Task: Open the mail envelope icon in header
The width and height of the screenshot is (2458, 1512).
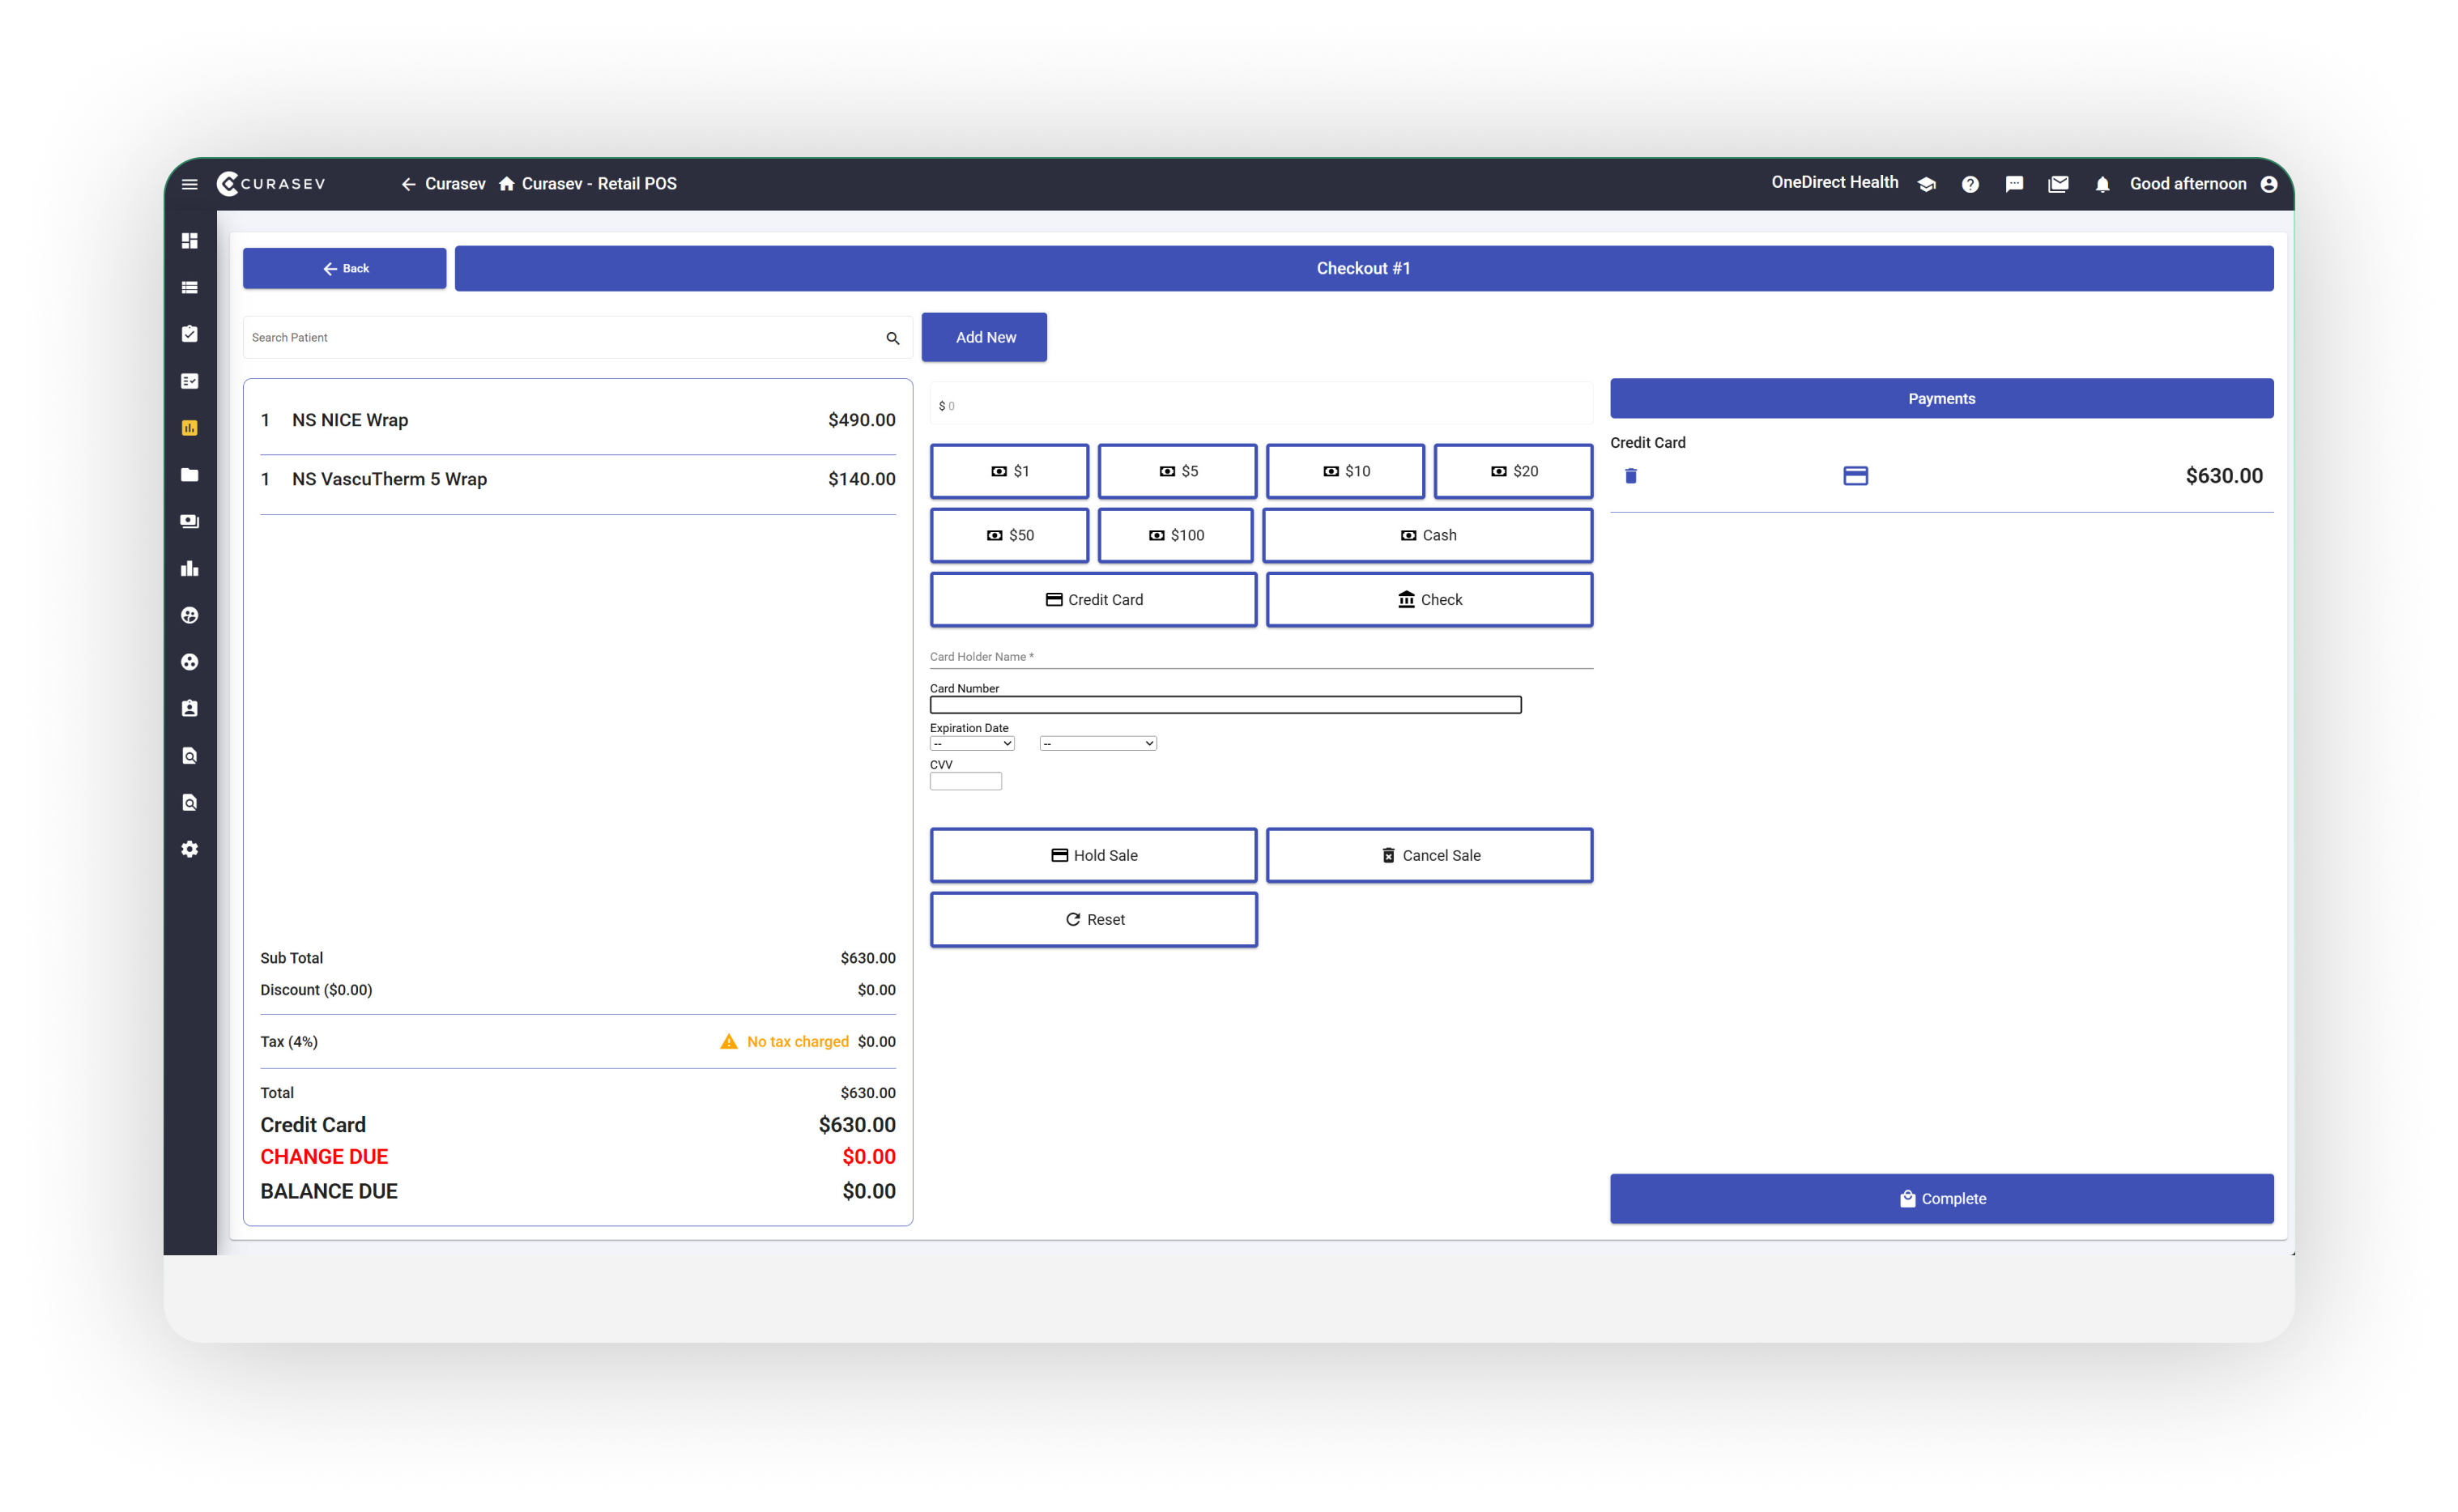Action: point(2057,185)
